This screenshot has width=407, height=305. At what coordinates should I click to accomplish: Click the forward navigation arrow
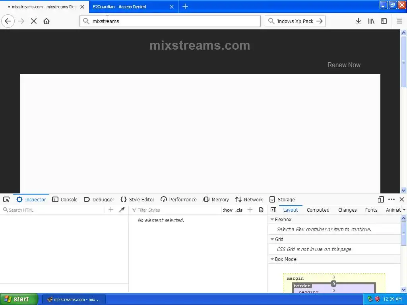pos(21,21)
